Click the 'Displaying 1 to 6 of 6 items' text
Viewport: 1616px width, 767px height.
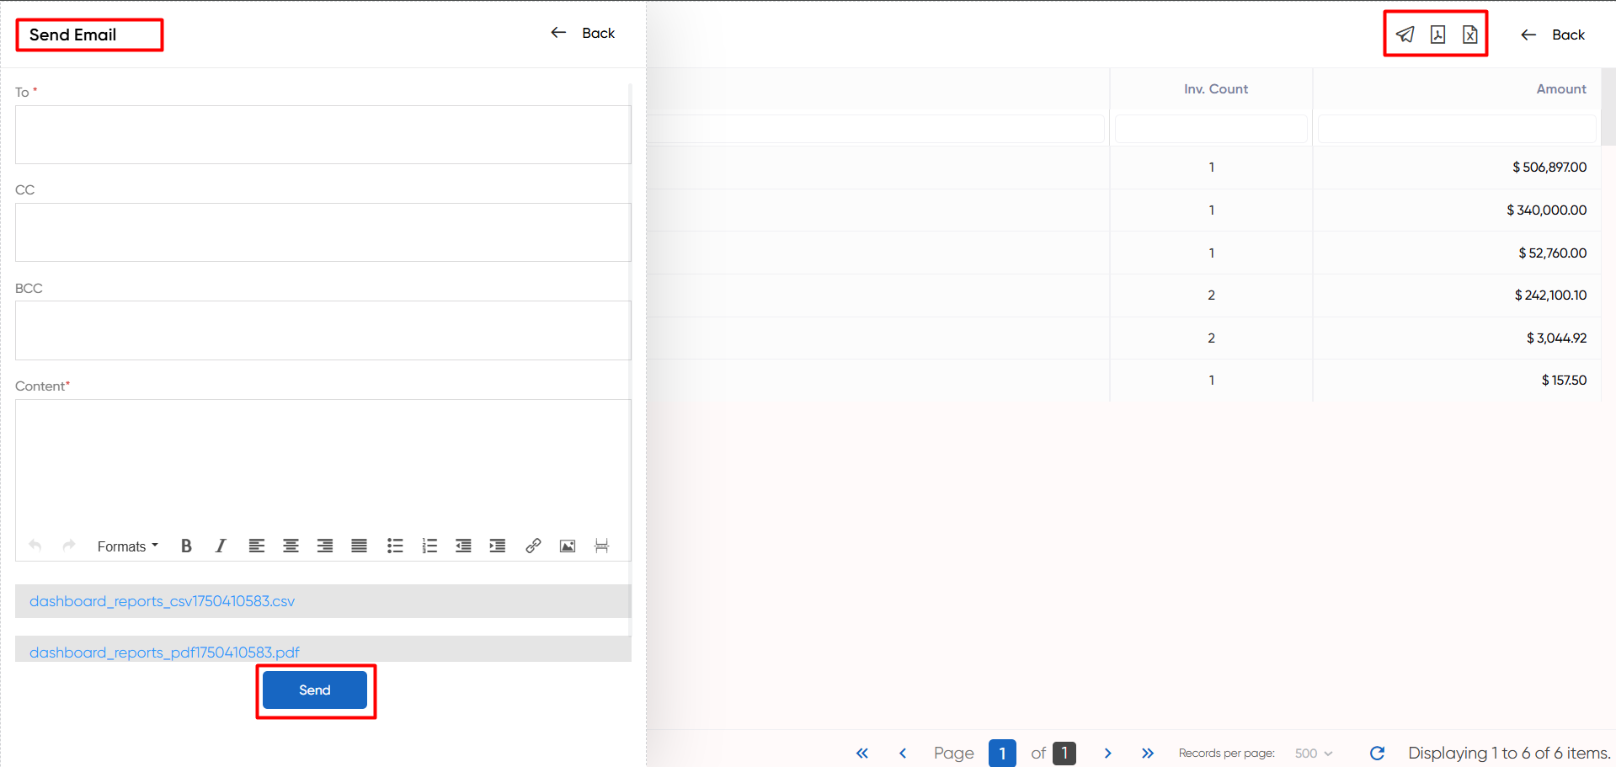click(1509, 754)
